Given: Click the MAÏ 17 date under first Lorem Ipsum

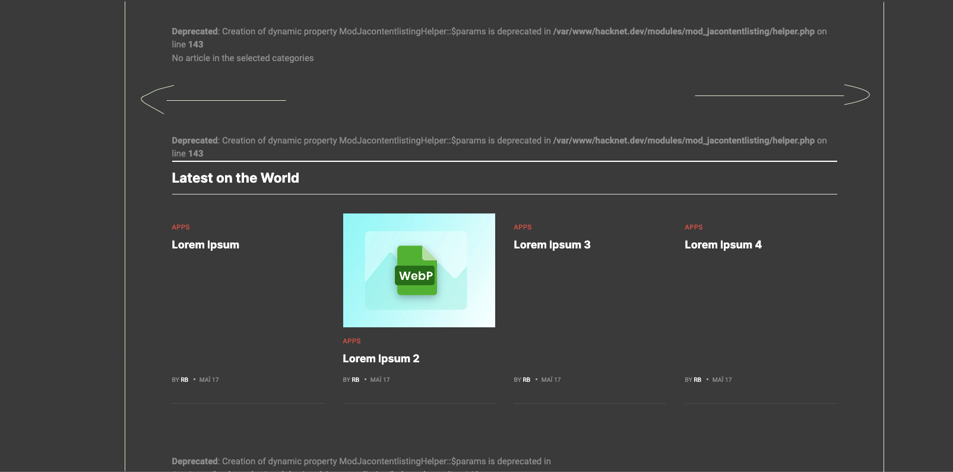Looking at the screenshot, I should [209, 380].
